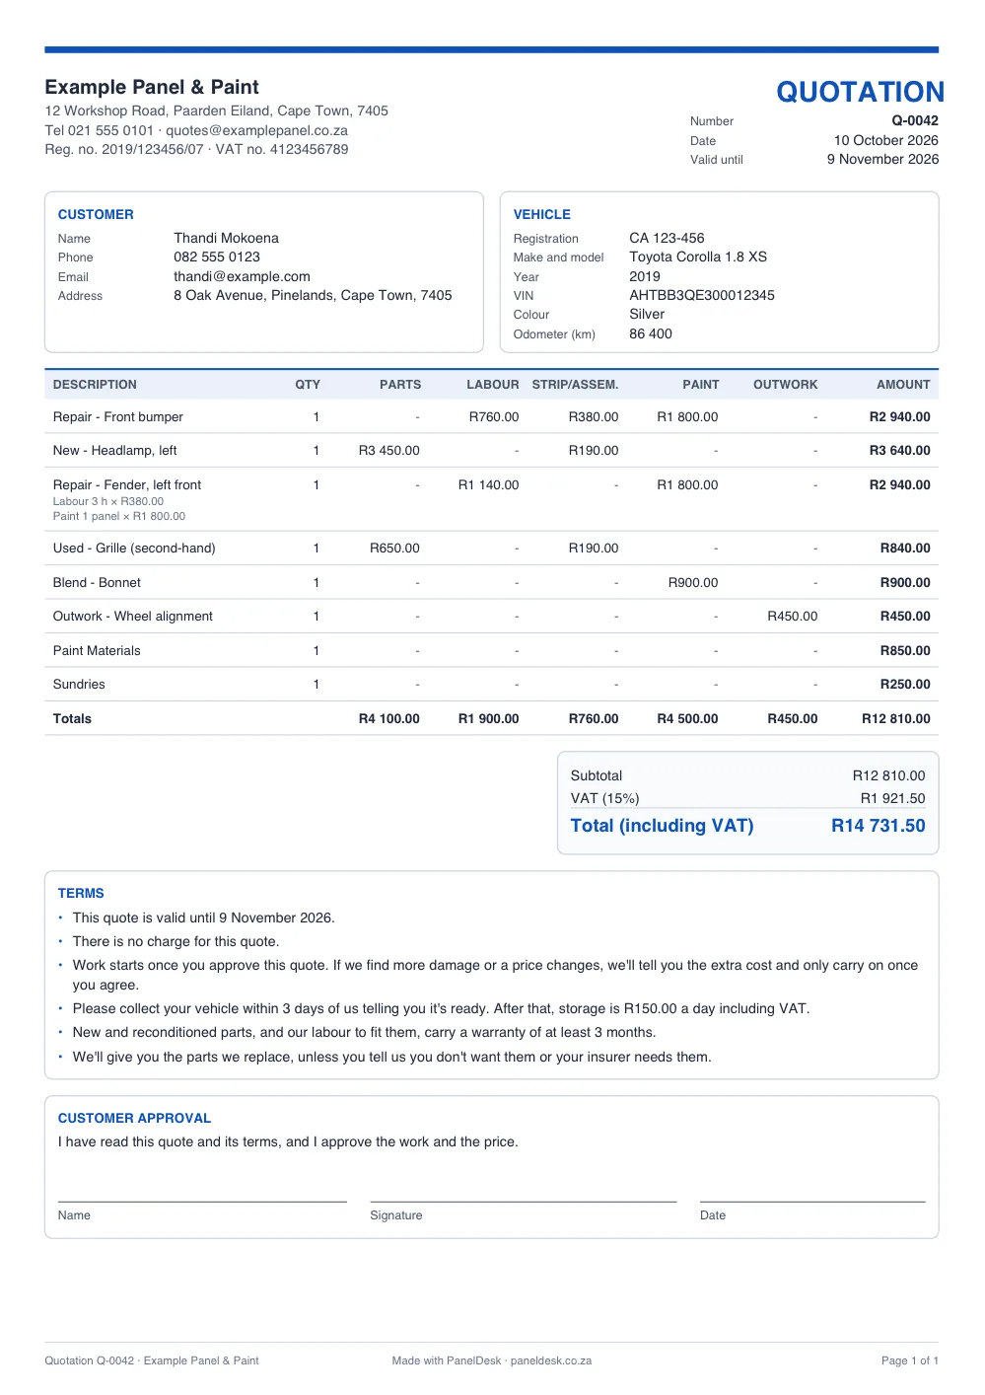The image size is (985, 1395).
Task: Click the registration CA 123-456
Action: [x=667, y=238]
